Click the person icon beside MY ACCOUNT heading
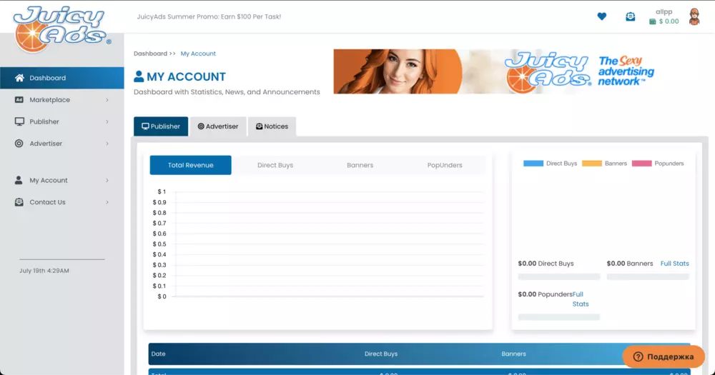715x375 pixels. tap(139, 76)
